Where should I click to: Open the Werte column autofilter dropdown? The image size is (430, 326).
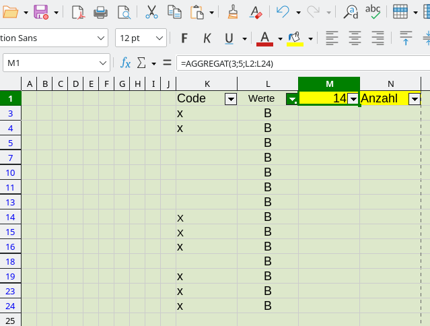click(291, 99)
